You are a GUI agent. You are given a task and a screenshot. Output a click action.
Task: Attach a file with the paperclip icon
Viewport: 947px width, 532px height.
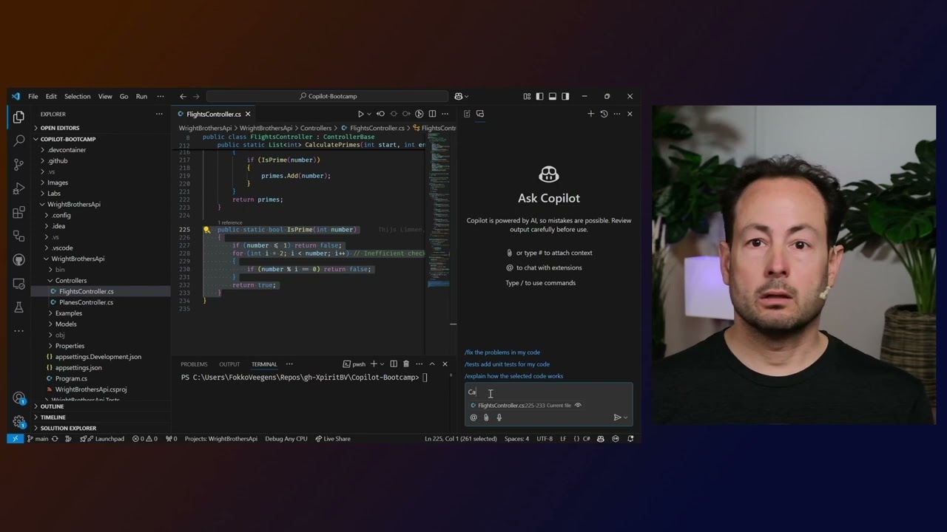click(x=486, y=417)
